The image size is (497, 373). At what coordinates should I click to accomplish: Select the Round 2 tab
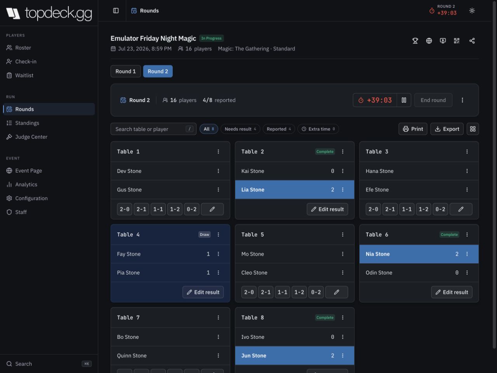click(158, 71)
